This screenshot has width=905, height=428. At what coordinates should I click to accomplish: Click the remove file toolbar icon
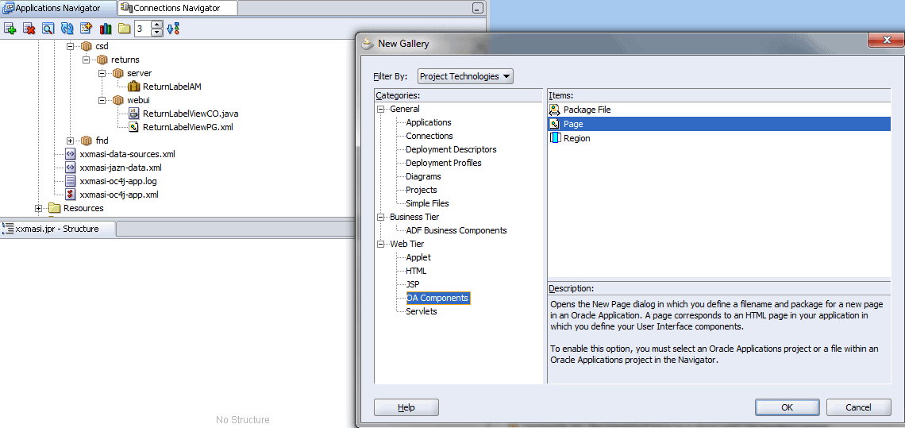click(29, 29)
